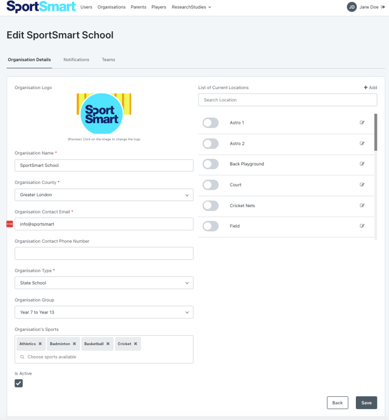The height and width of the screenshot is (420, 389).
Task: Toggle the Astro 2 location switch
Action: point(210,144)
